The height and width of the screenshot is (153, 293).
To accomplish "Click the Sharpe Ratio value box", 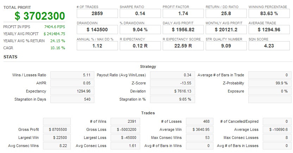I will click(140, 13).
